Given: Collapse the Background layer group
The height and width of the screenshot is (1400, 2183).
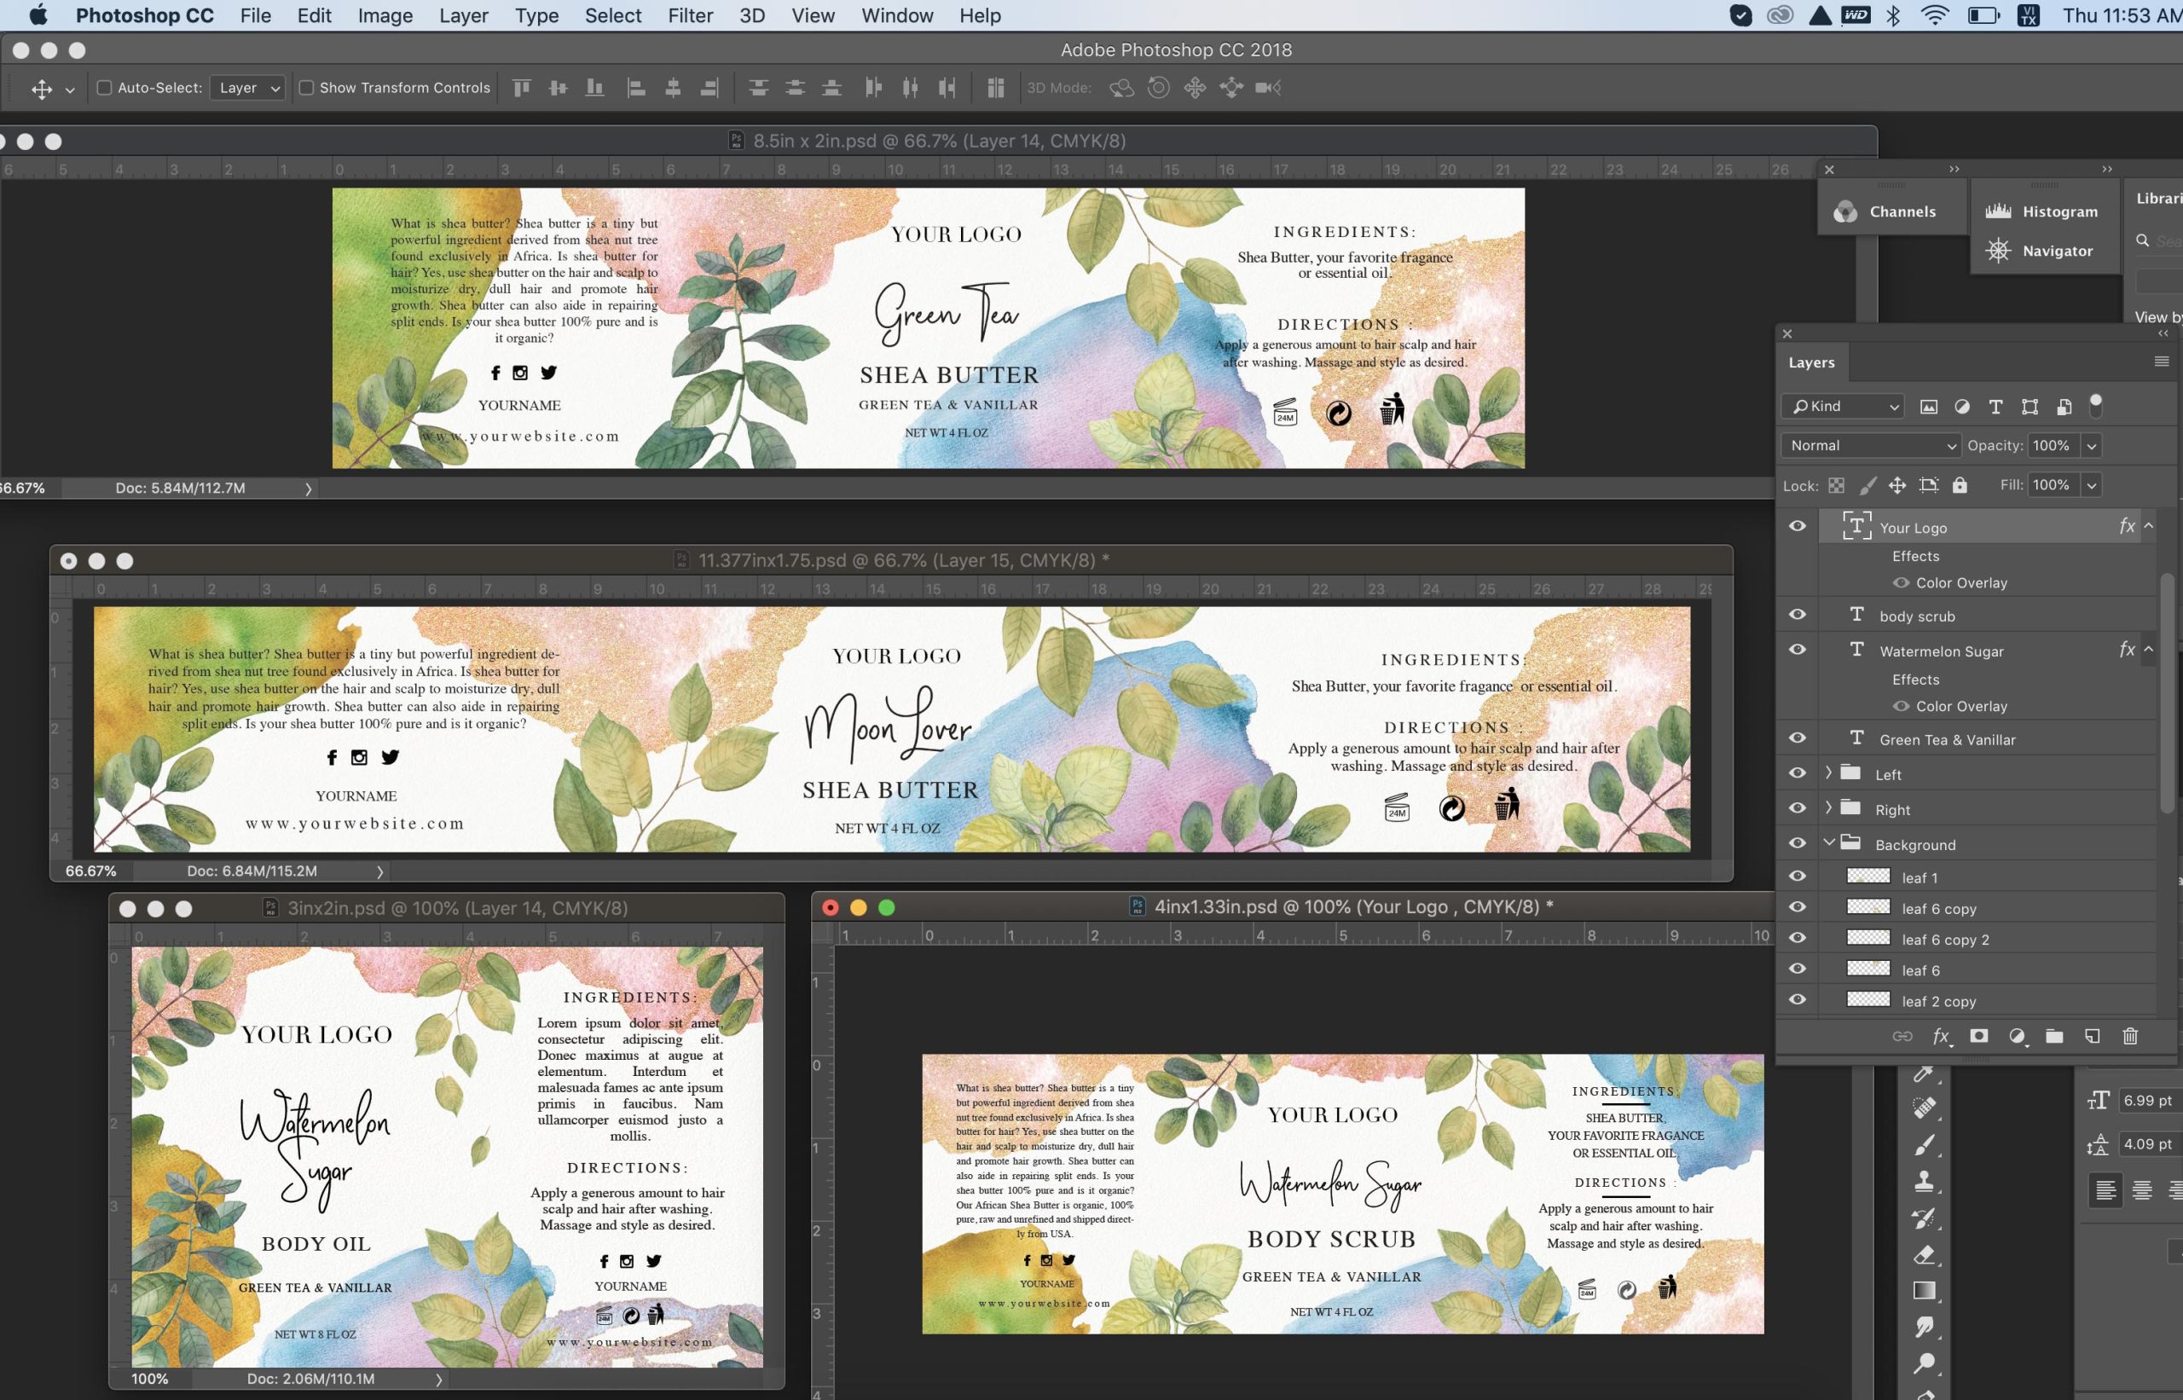Looking at the screenshot, I should pyautogui.click(x=1828, y=842).
